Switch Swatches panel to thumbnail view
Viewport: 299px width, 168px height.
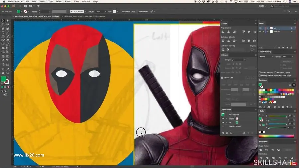click(294, 85)
